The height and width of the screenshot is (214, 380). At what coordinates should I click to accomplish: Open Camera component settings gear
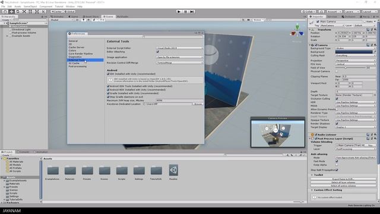pos(375,45)
